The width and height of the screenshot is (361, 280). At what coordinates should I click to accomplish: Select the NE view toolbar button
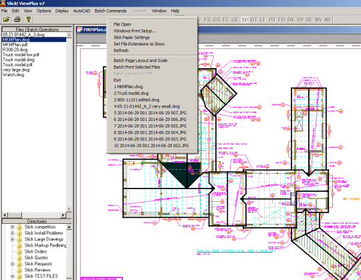pyautogui.click(x=328, y=20)
